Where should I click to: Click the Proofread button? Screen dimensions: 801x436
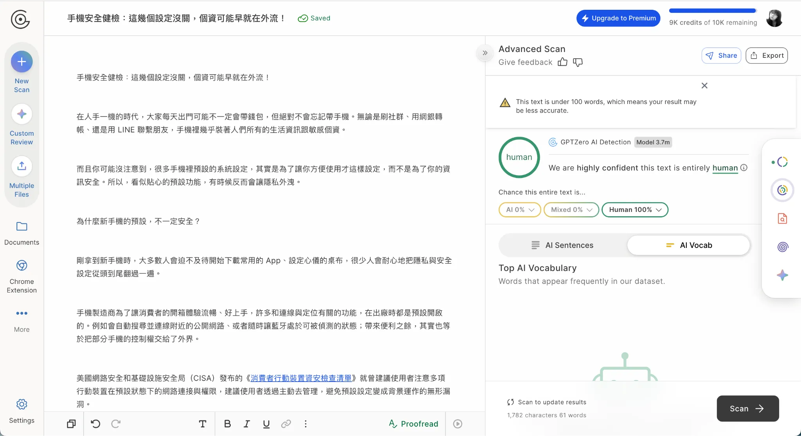click(414, 424)
